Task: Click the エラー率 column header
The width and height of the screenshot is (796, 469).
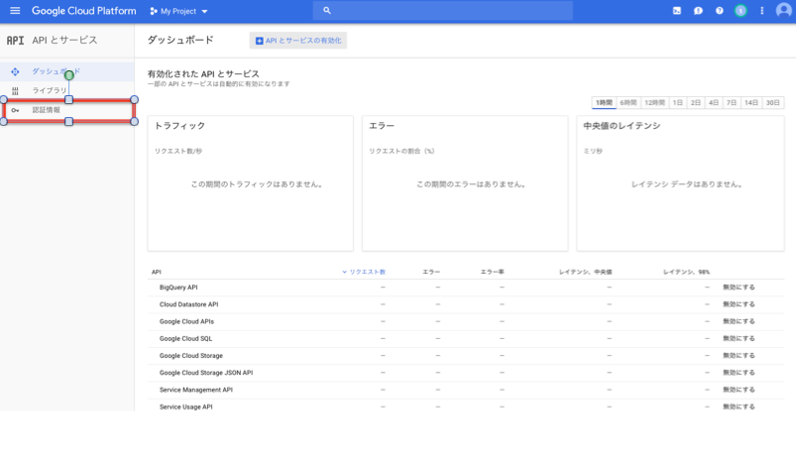Action: [x=493, y=272]
